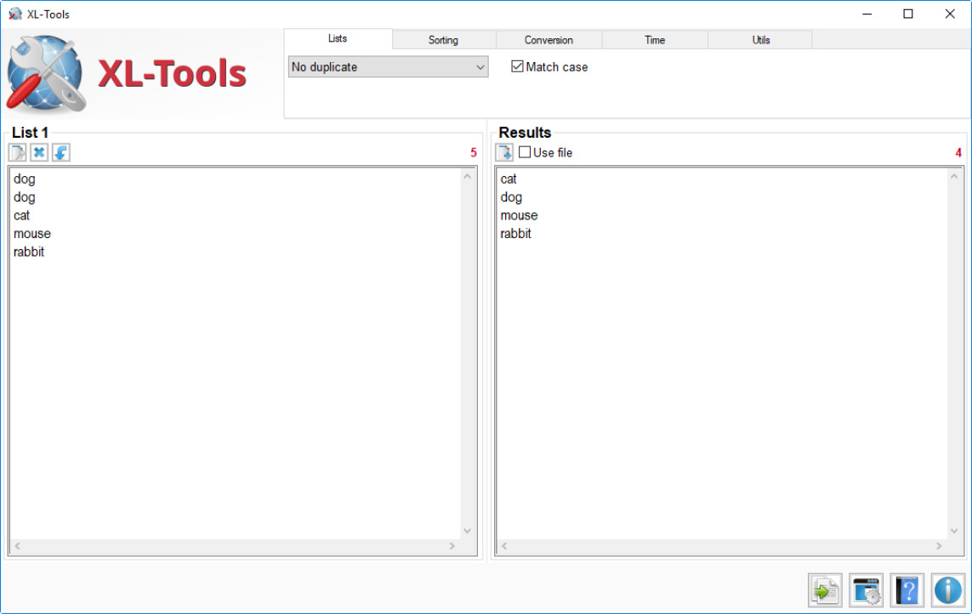Click the second 'dog' line in List 1
This screenshot has width=972, height=614.
coord(24,197)
